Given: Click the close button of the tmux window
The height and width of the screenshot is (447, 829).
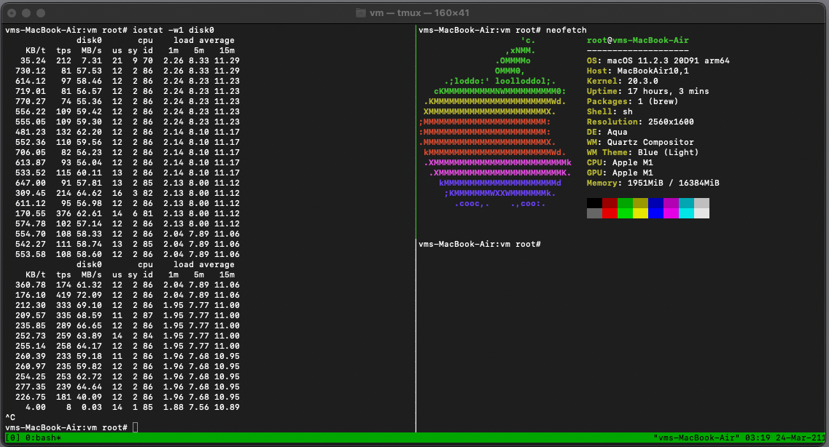Looking at the screenshot, I should click(x=12, y=12).
